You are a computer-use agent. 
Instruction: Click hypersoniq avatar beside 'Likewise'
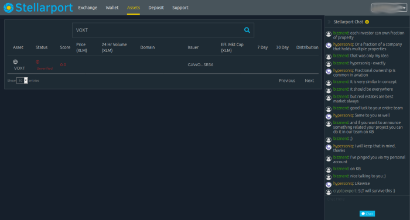tap(329, 185)
